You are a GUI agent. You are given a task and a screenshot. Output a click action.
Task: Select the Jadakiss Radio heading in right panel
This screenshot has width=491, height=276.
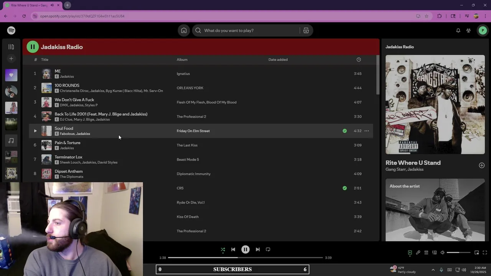[400, 47]
